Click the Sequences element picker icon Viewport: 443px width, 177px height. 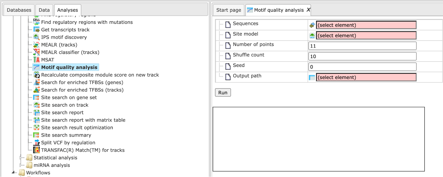pyautogui.click(x=312, y=25)
